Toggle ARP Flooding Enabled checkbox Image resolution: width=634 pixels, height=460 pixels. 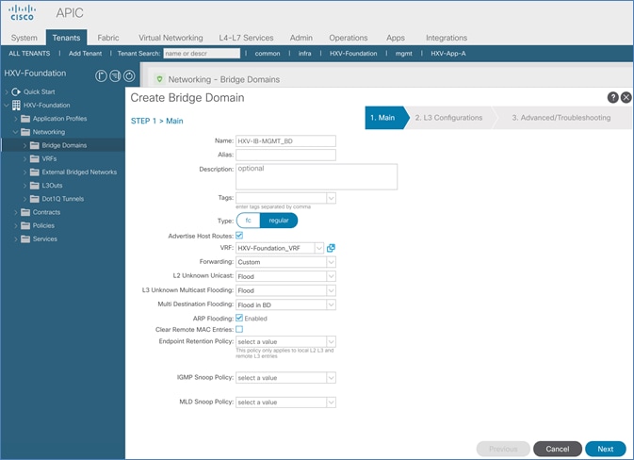coord(239,318)
